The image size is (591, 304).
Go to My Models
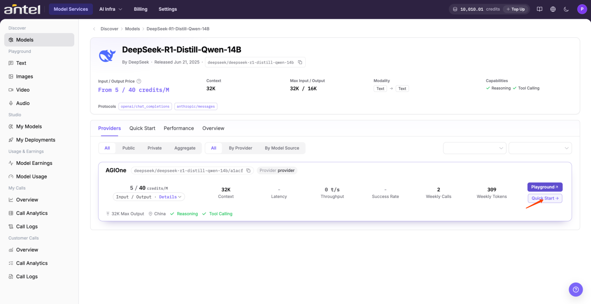pyautogui.click(x=39, y=127)
